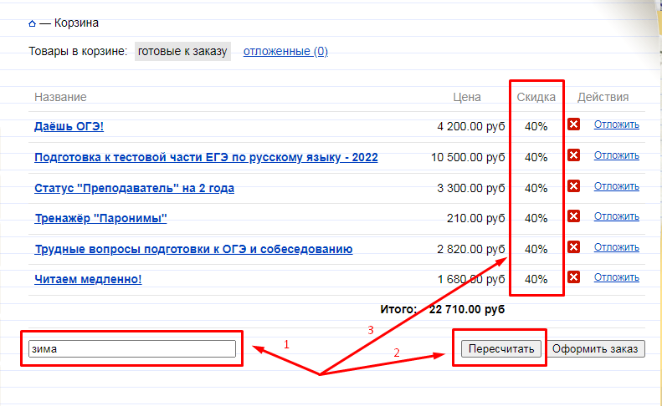The height and width of the screenshot is (406, 662).
Task: Delete the ЕГЭ по русскому языку item
Action: (x=573, y=155)
